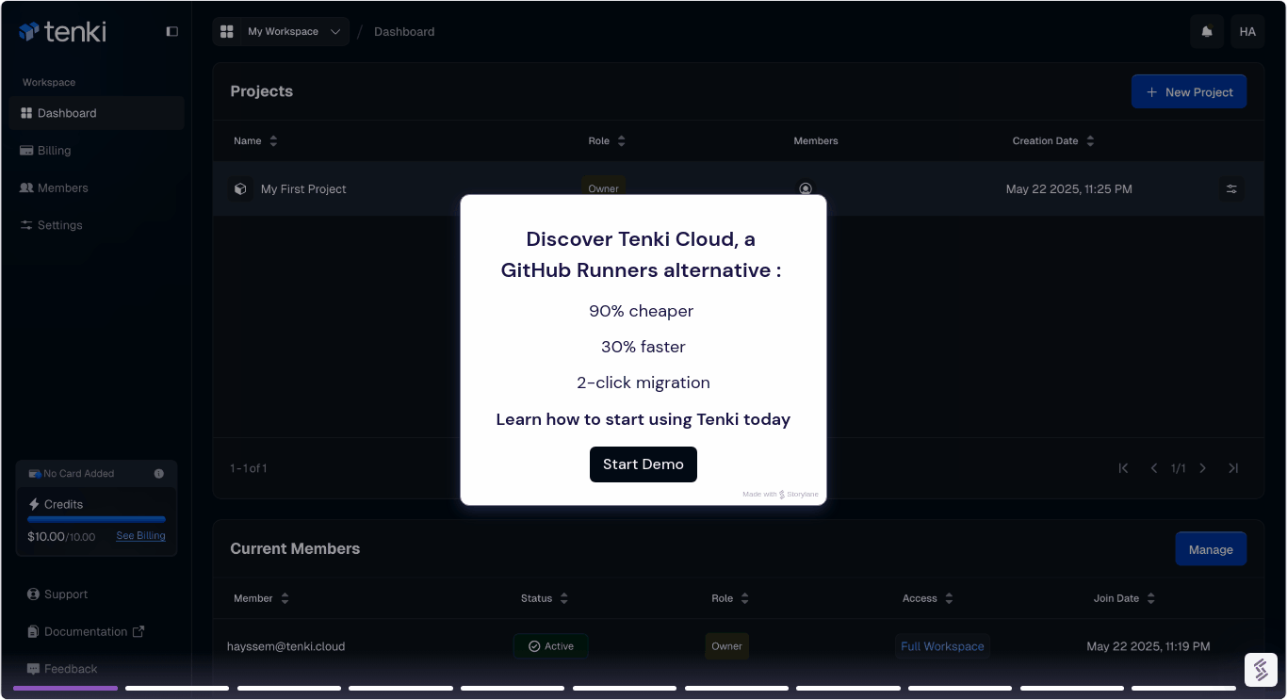This screenshot has width=1287, height=700.
Task: Click the grid icon beside My Workspace
Action: [227, 31]
